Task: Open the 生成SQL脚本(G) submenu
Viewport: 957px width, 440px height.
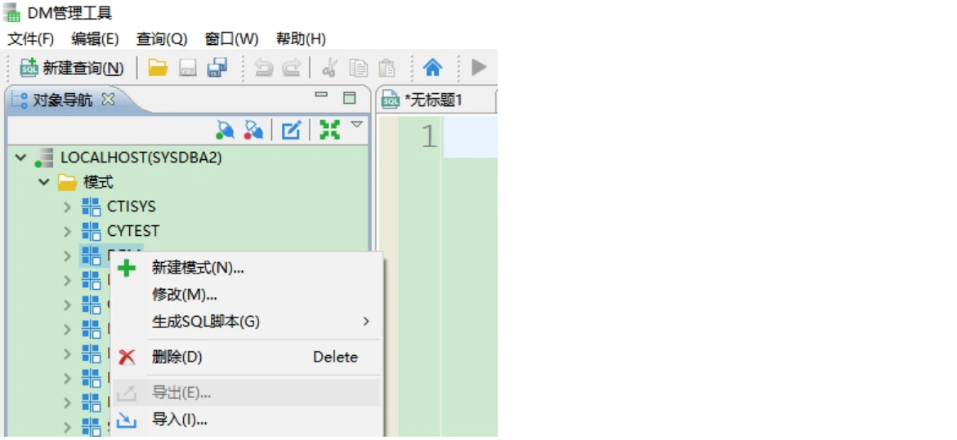Action: (247, 321)
